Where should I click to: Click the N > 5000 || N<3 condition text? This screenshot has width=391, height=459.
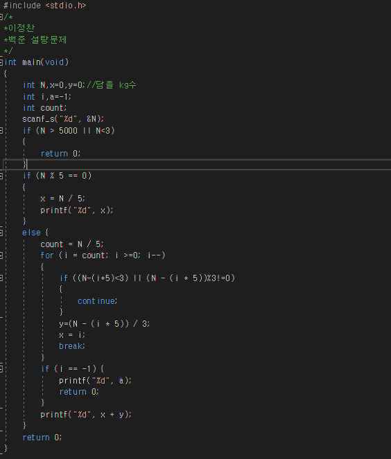tap(77, 131)
